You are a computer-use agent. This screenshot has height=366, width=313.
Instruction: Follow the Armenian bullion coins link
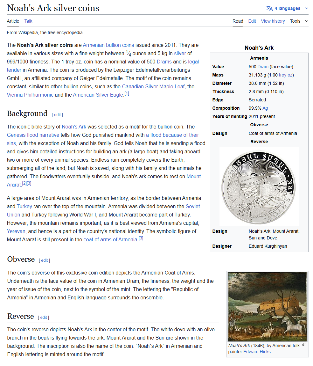[x=108, y=45]
